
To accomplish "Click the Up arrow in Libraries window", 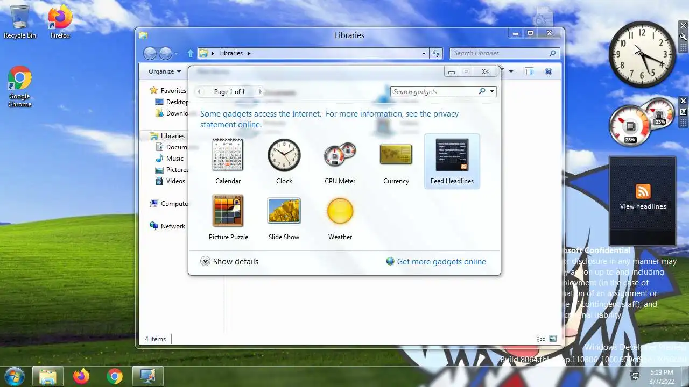I will [190, 53].
